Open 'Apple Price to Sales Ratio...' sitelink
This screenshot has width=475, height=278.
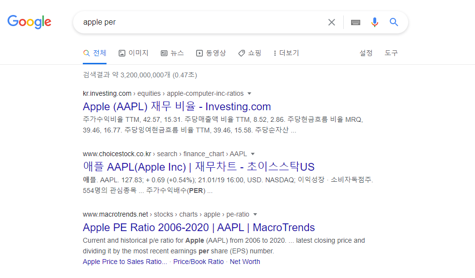125,262
